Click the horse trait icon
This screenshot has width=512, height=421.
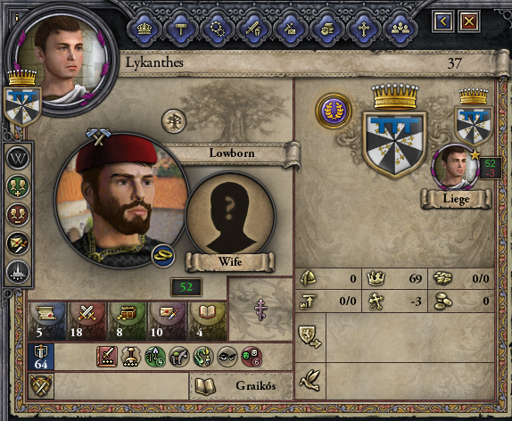(179, 357)
